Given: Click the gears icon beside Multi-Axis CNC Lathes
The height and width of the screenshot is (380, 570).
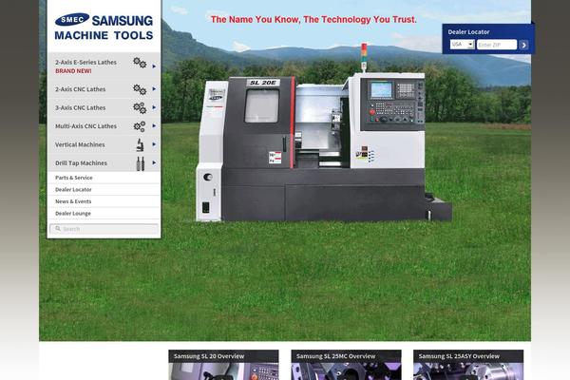Looking at the screenshot, I should tap(140, 126).
